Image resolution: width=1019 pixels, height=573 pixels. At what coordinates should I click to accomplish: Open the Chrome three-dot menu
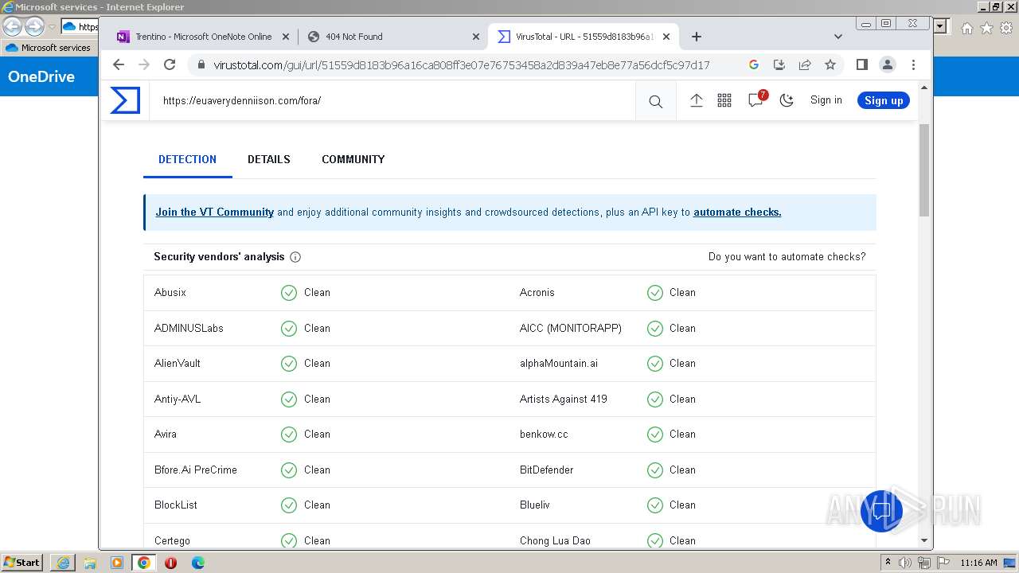[913, 64]
